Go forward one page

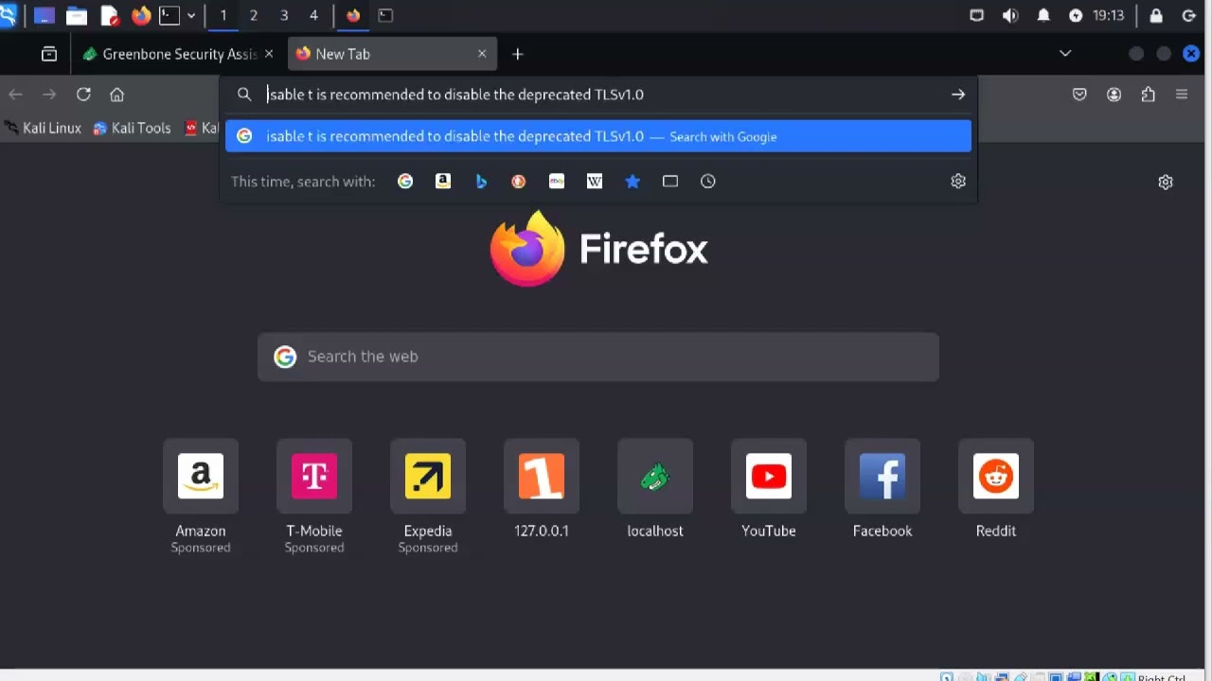click(49, 95)
